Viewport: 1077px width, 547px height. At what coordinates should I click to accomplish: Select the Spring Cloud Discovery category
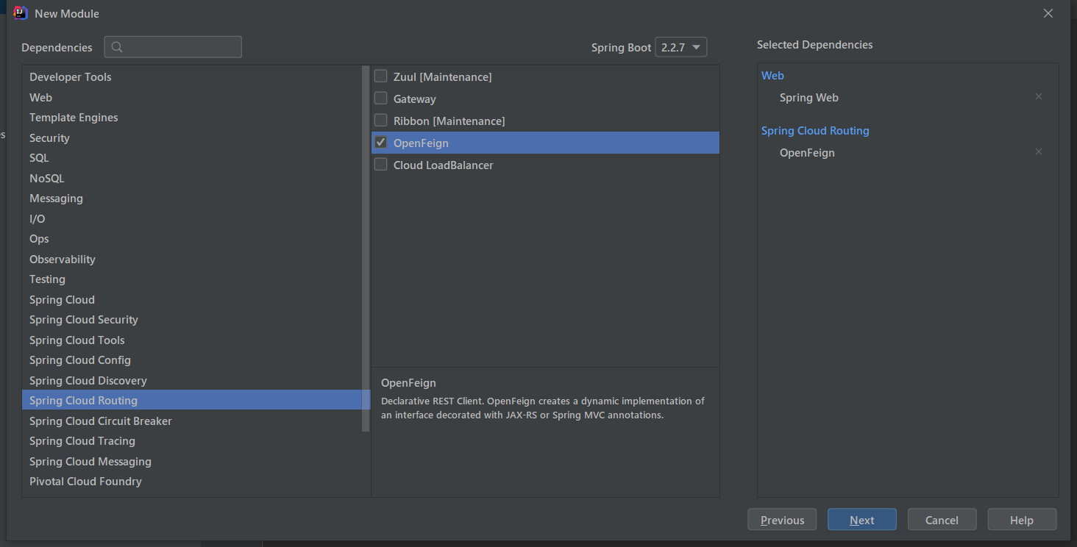pos(193,380)
